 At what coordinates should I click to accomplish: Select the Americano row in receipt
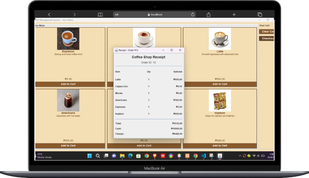[x=148, y=100]
